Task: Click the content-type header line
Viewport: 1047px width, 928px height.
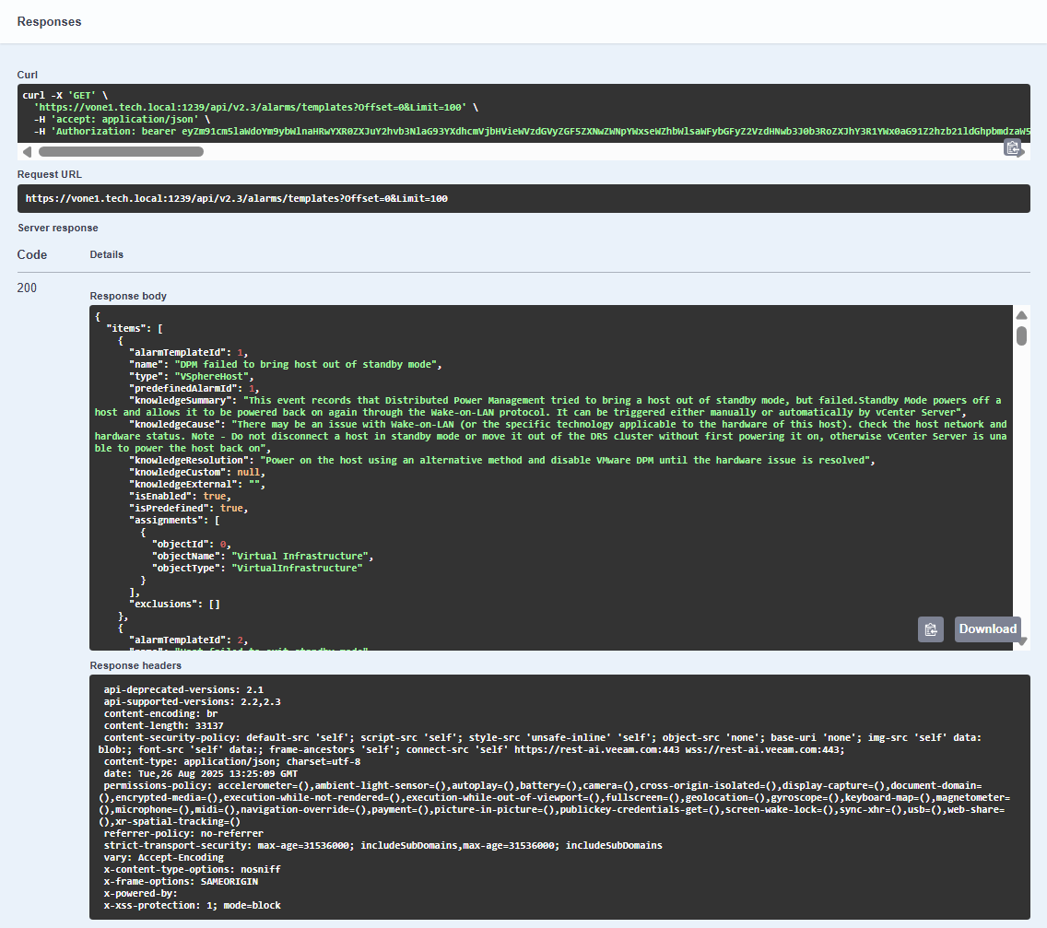Action: click(x=232, y=762)
